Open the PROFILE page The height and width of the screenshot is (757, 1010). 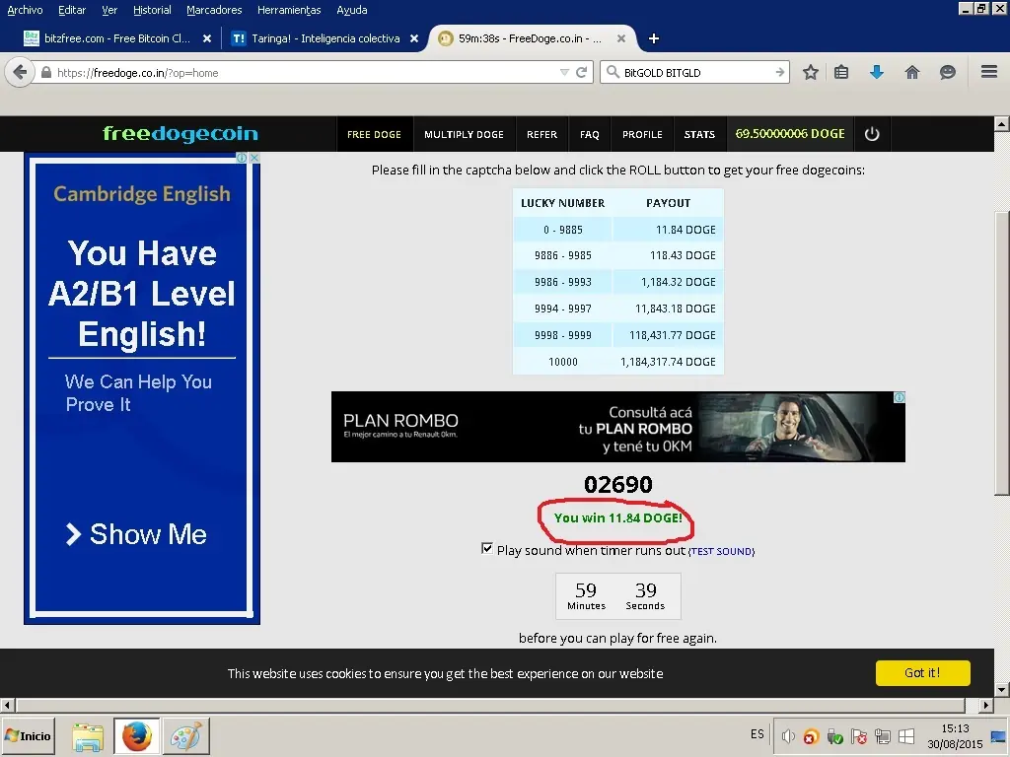[642, 134]
